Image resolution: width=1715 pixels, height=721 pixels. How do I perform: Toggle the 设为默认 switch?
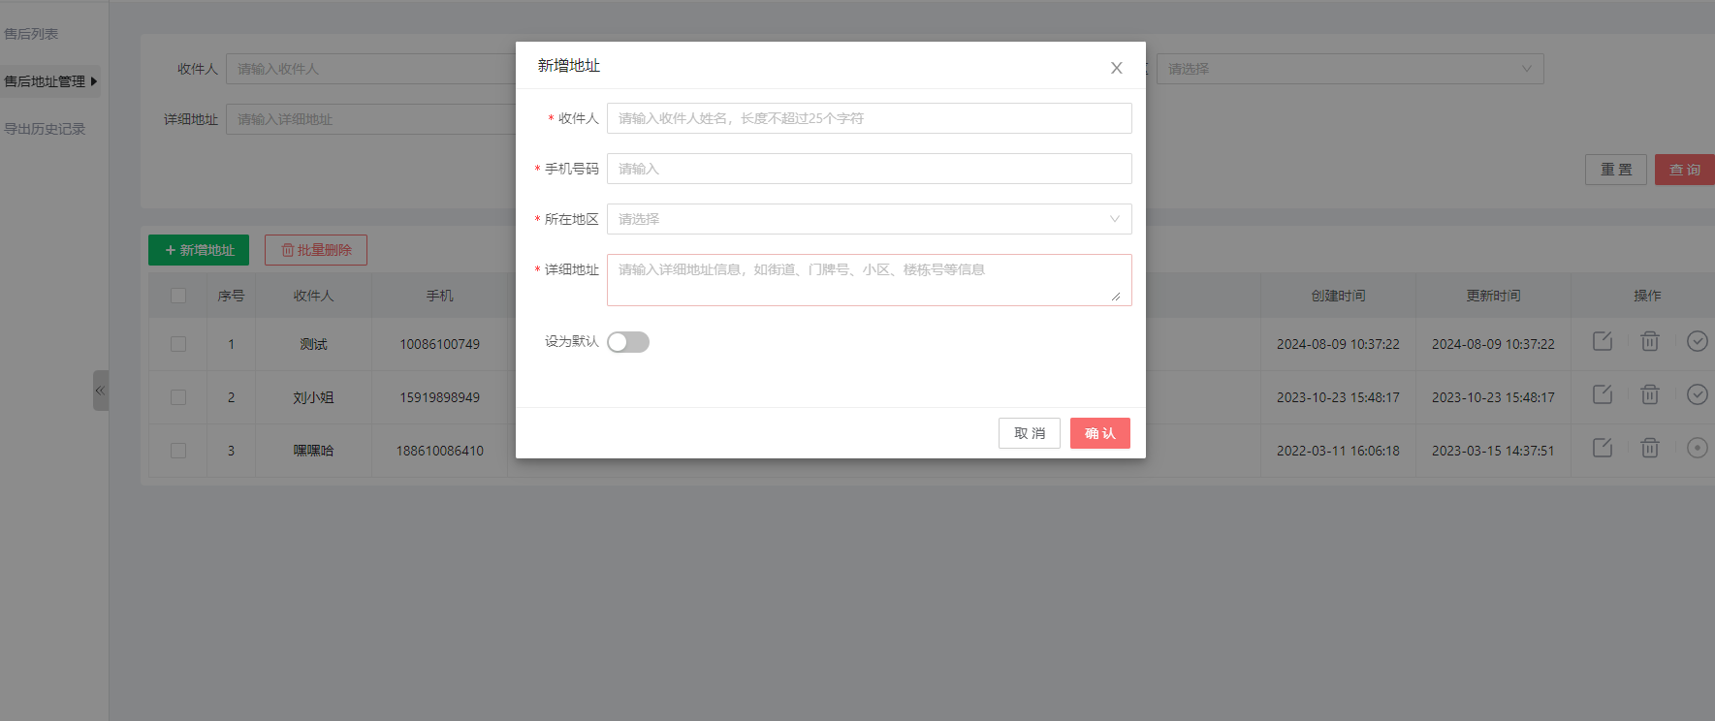pos(627,342)
